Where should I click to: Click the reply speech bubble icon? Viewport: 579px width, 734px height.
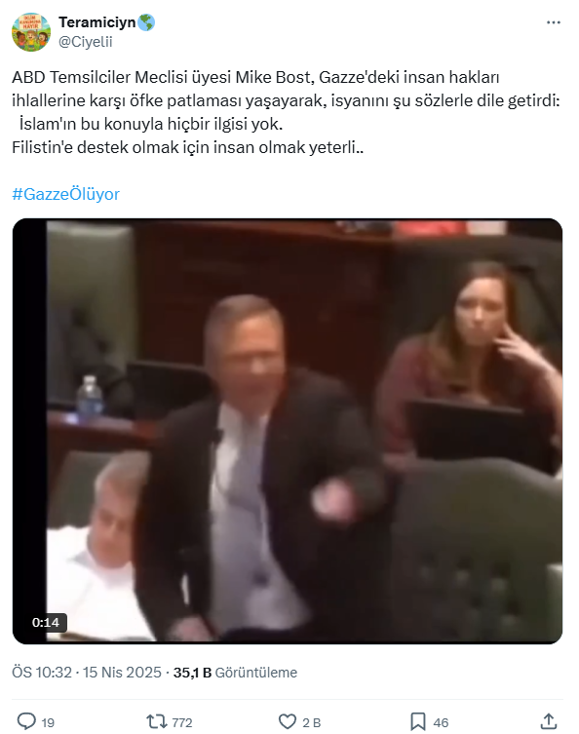coord(26,721)
